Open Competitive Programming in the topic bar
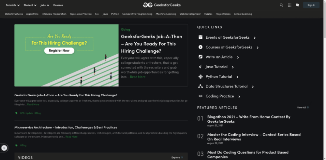 tap(137, 14)
